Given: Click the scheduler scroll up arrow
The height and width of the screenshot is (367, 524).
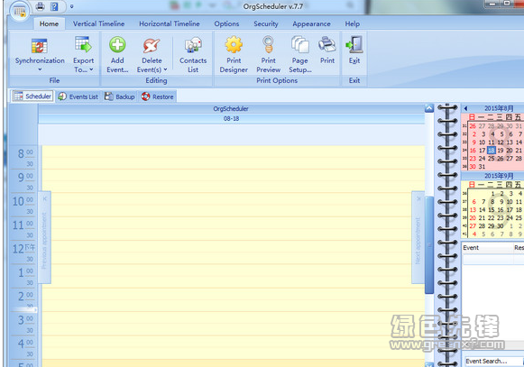Looking at the screenshot, I should click(x=429, y=108).
